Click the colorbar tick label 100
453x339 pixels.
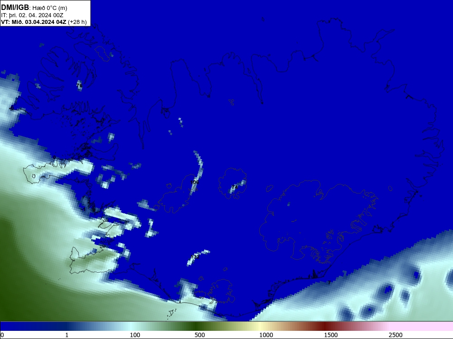click(x=135, y=335)
